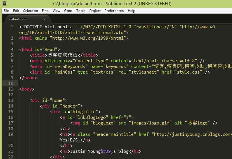Click line number 22 in gutter

[11, 157]
